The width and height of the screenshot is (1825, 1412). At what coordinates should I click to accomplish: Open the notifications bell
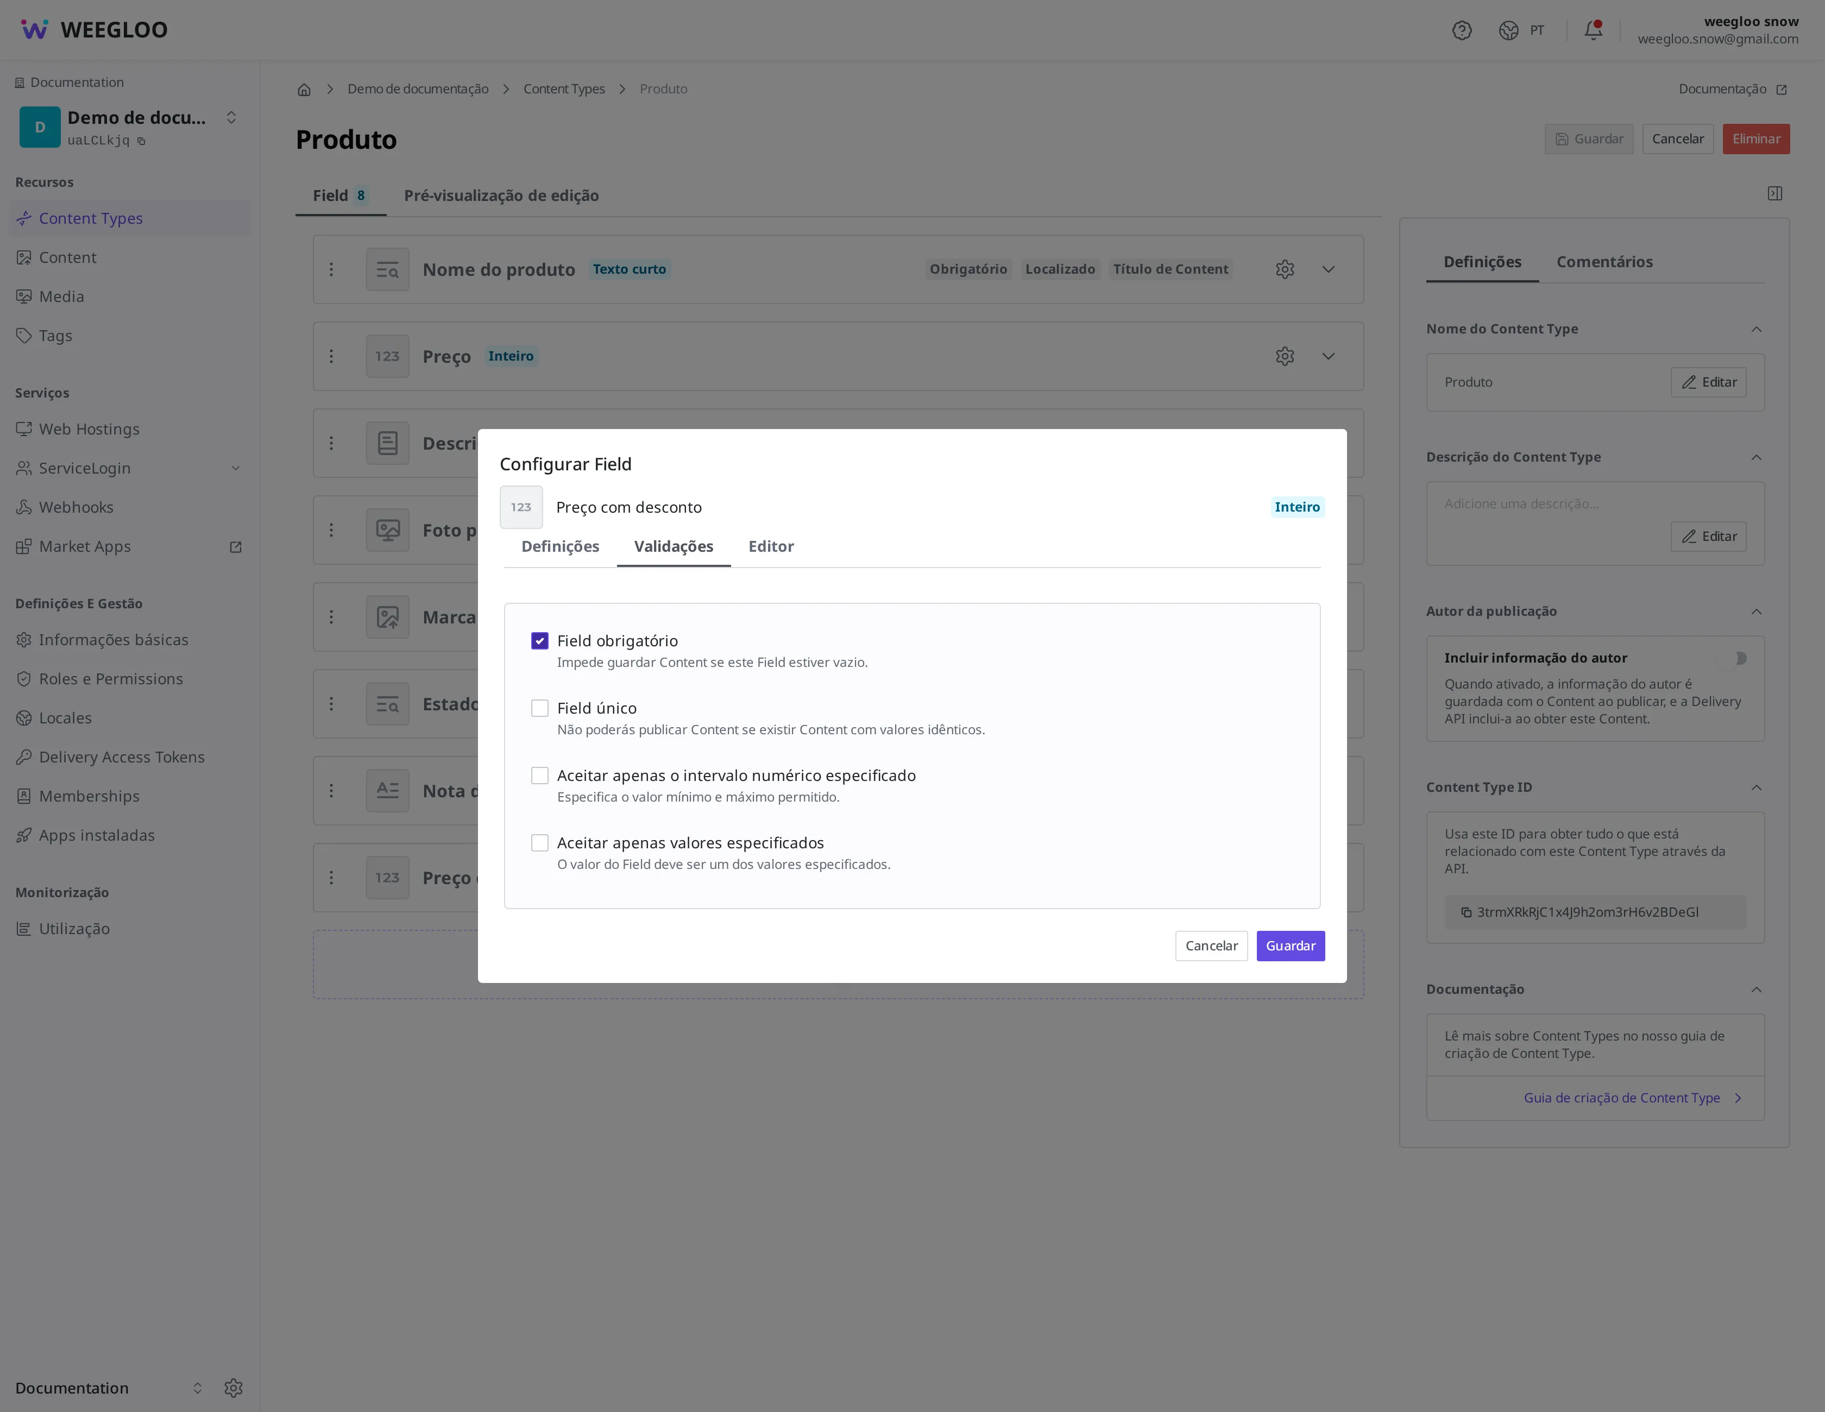tap(1594, 30)
